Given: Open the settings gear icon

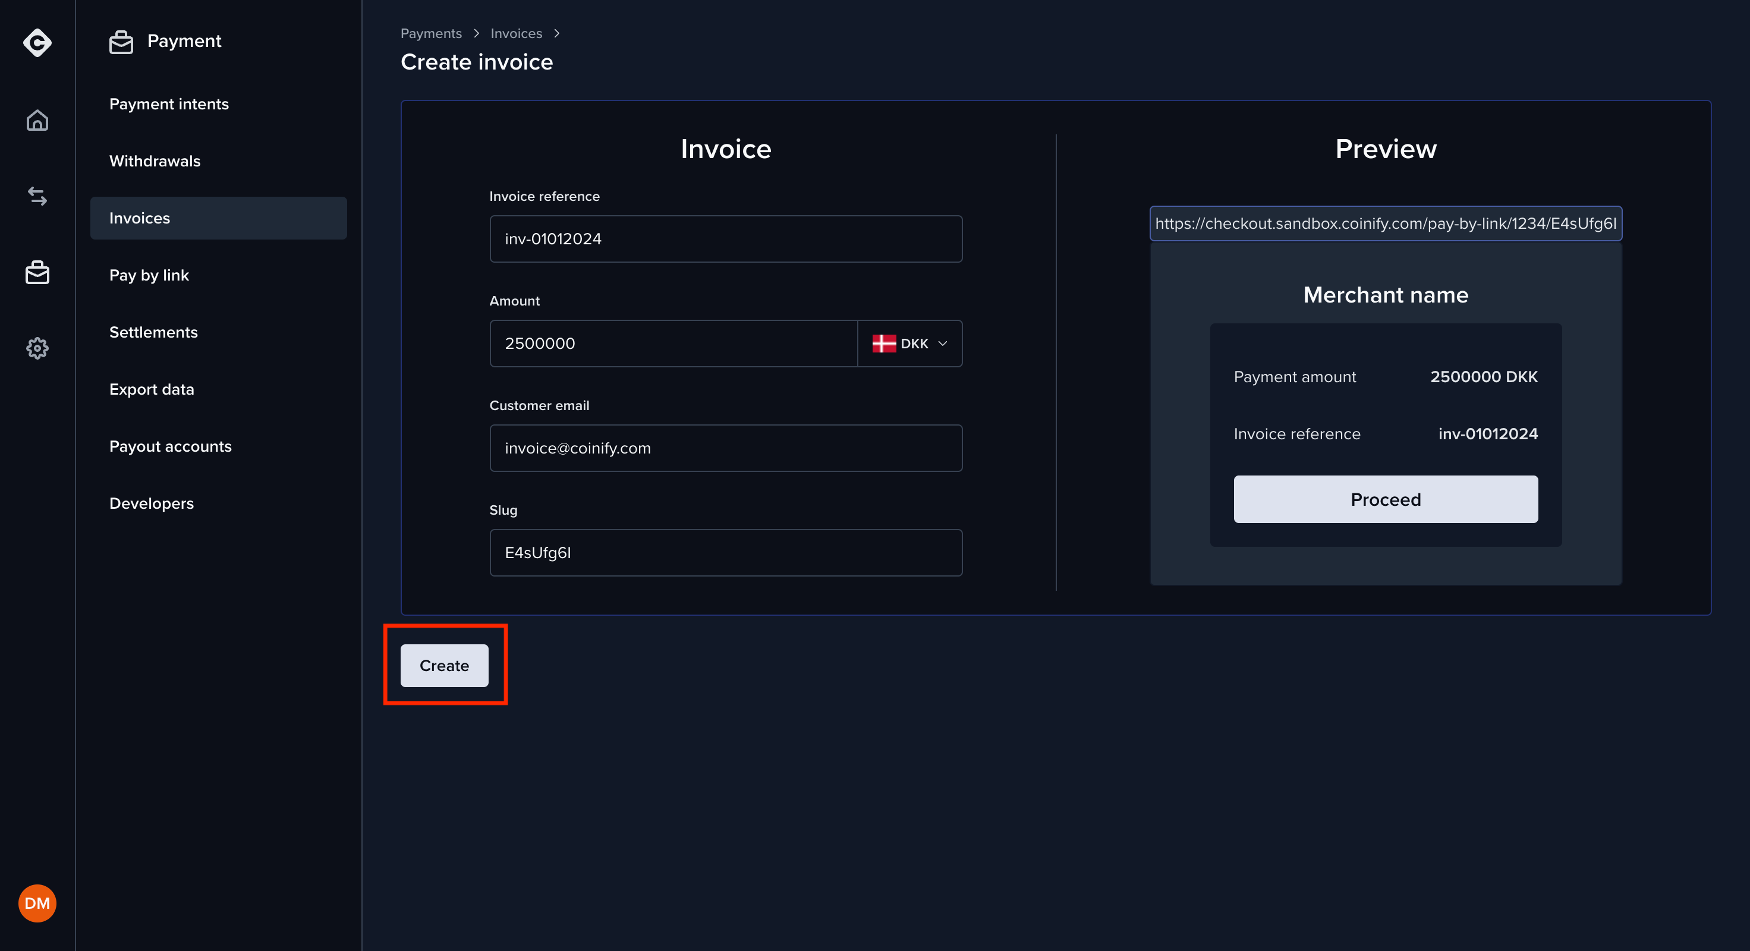Looking at the screenshot, I should point(37,348).
